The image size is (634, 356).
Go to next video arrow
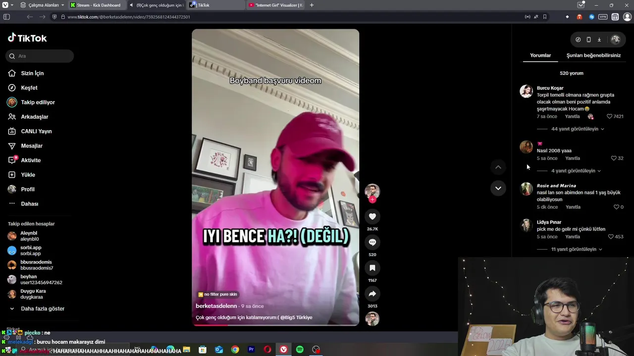point(498,188)
